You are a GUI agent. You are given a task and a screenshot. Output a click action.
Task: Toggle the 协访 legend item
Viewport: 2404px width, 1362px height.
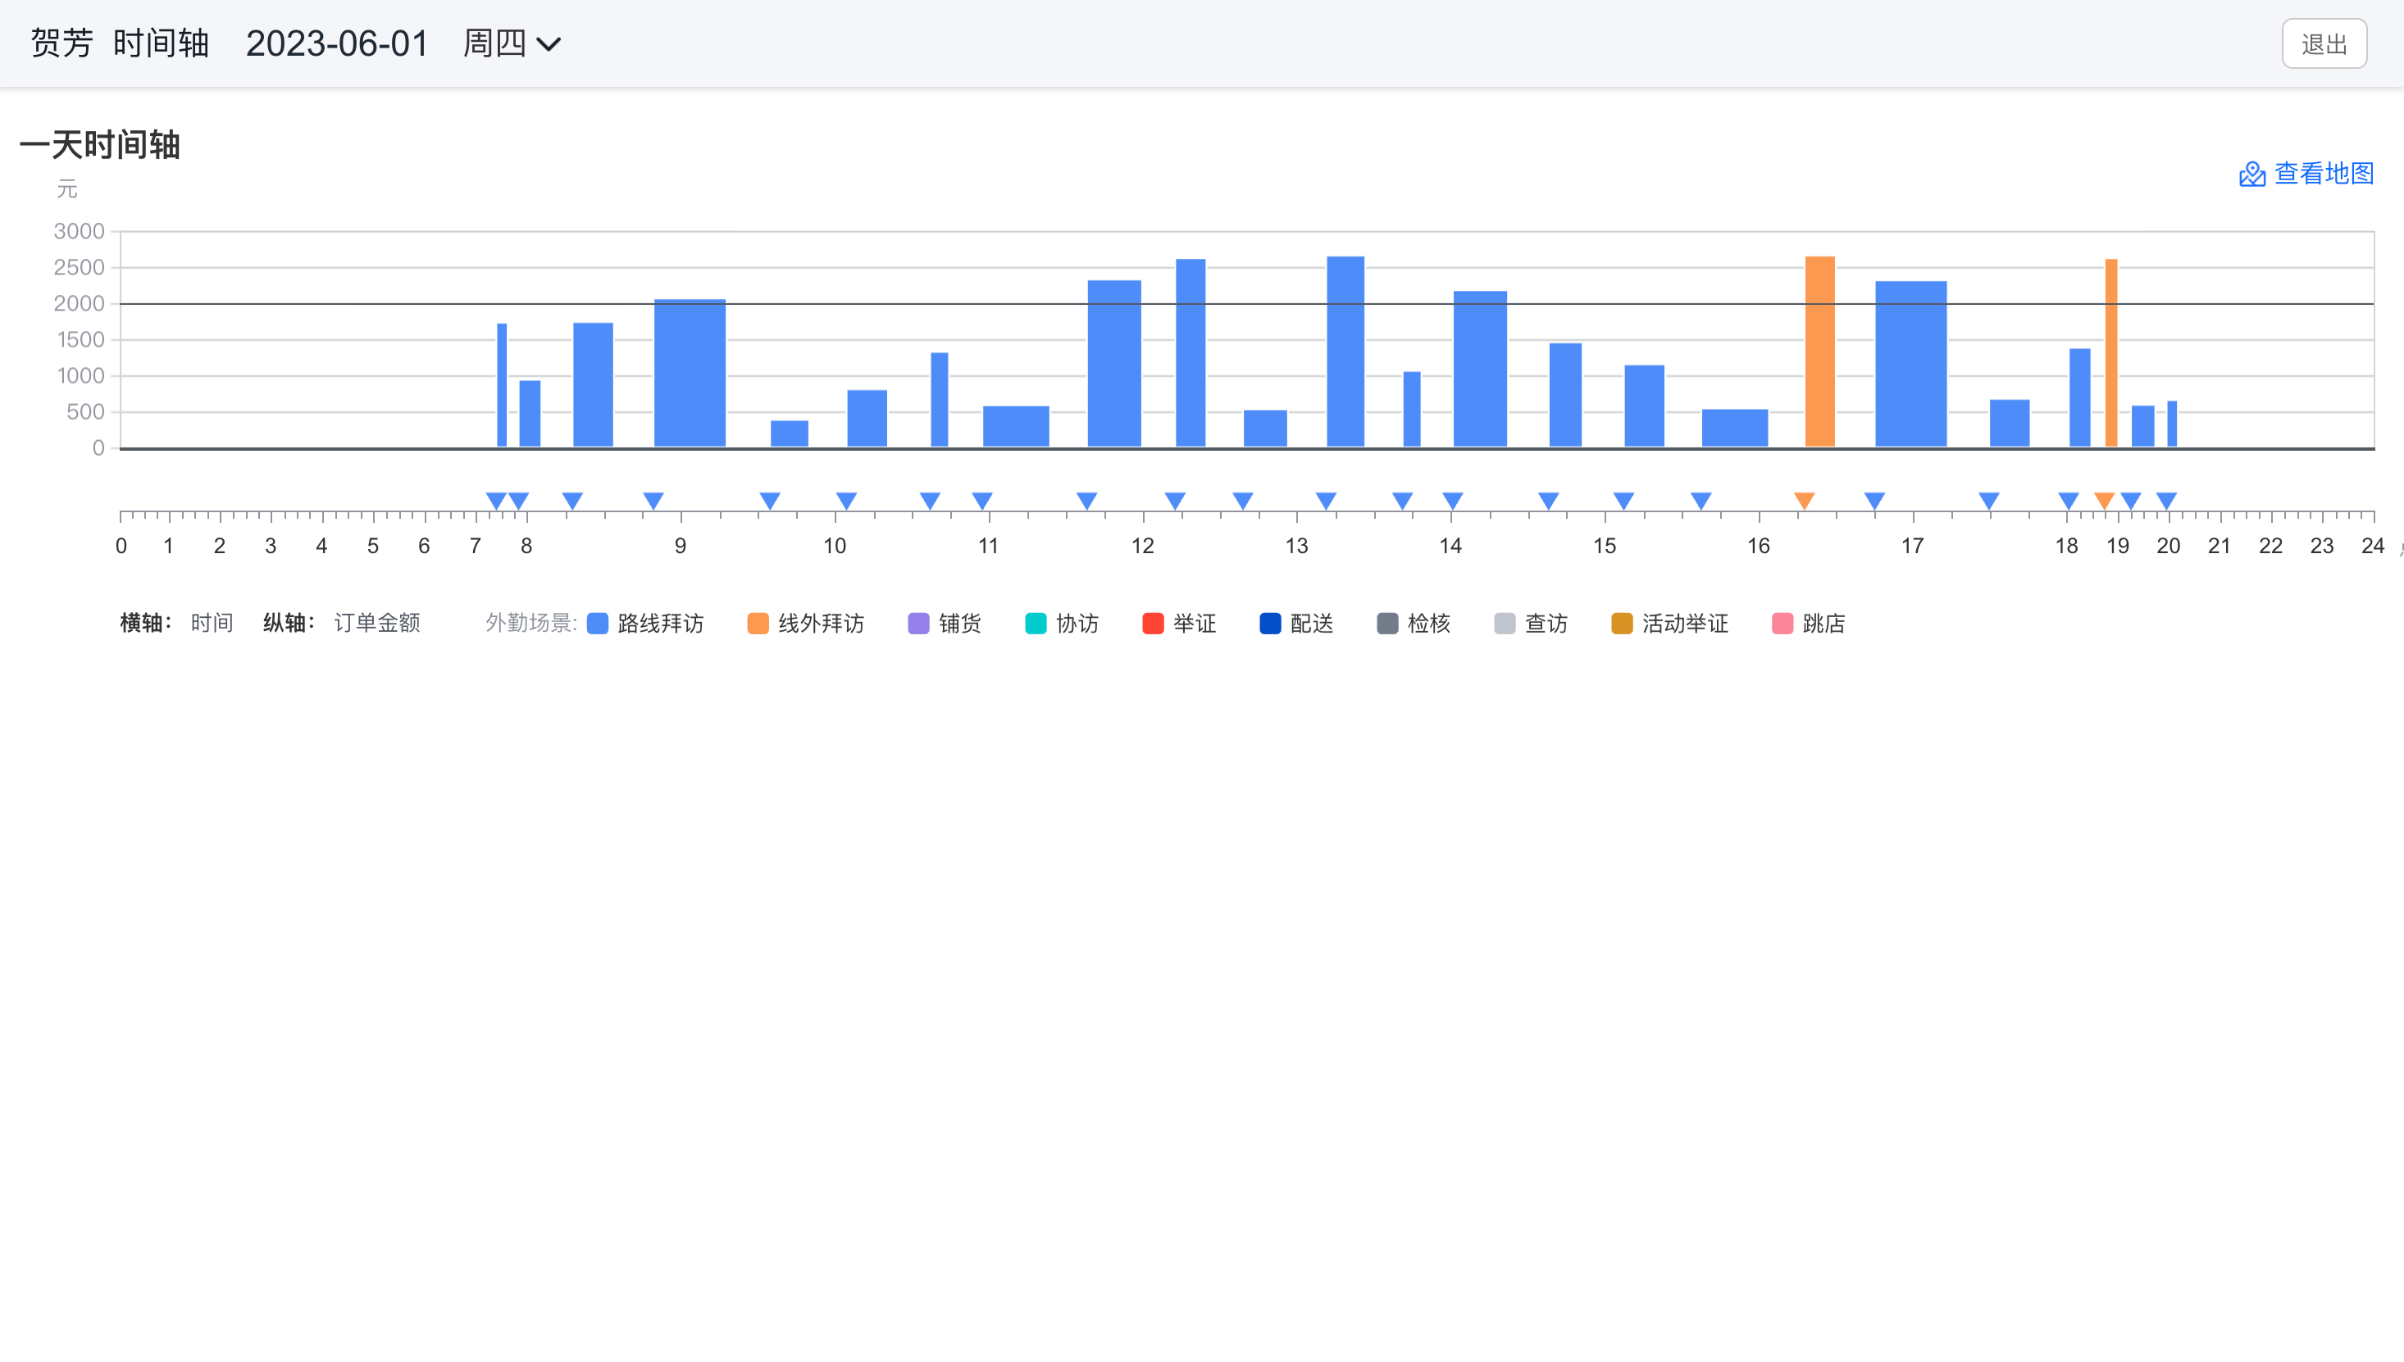[x=1061, y=624]
